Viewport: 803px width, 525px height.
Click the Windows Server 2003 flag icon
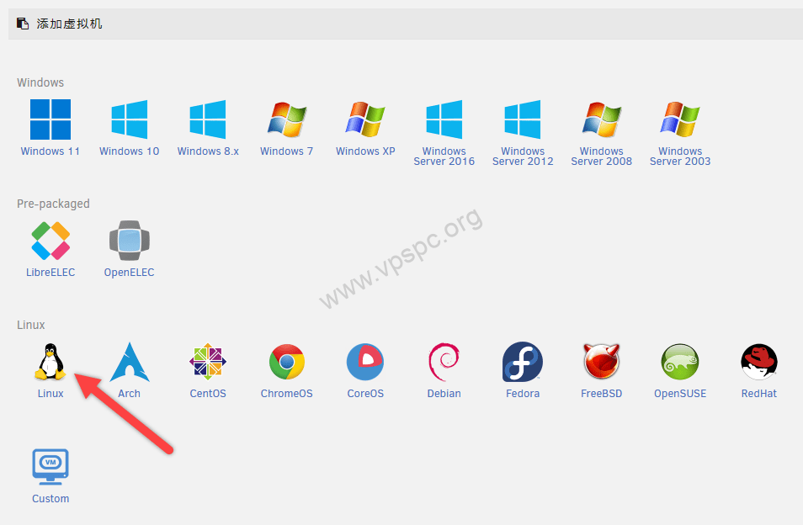pyautogui.click(x=680, y=119)
